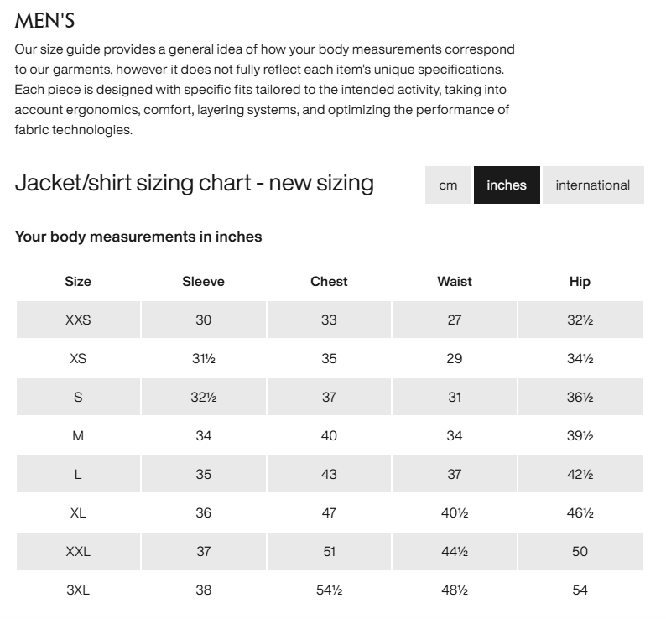The height and width of the screenshot is (619, 666).
Task: Click Your body measurements in inches text
Action: click(138, 237)
